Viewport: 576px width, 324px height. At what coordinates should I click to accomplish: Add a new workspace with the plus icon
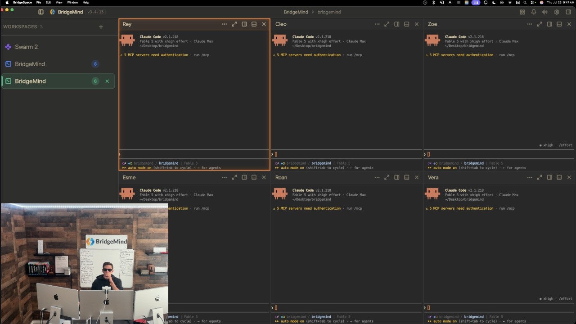pos(101,27)
